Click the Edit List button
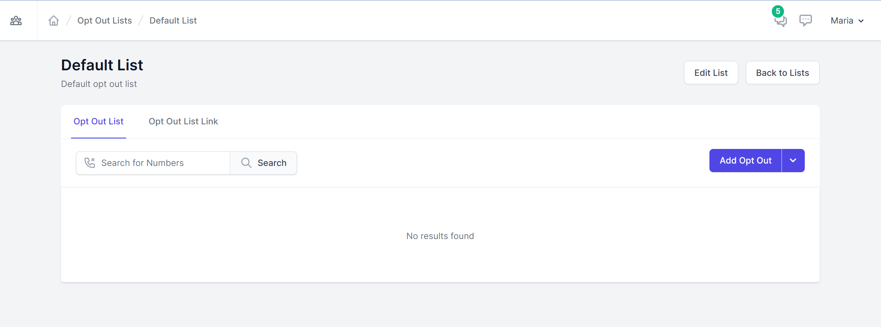The image size is (881, 327). tap(711, 73)
